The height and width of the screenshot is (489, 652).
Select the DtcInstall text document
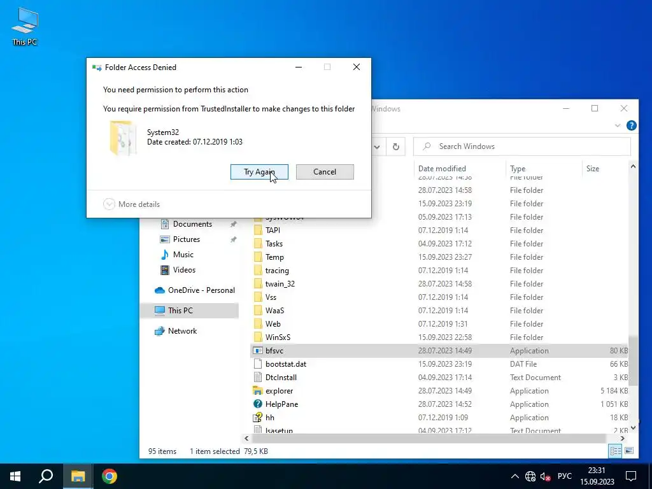[x=281, y=378]
